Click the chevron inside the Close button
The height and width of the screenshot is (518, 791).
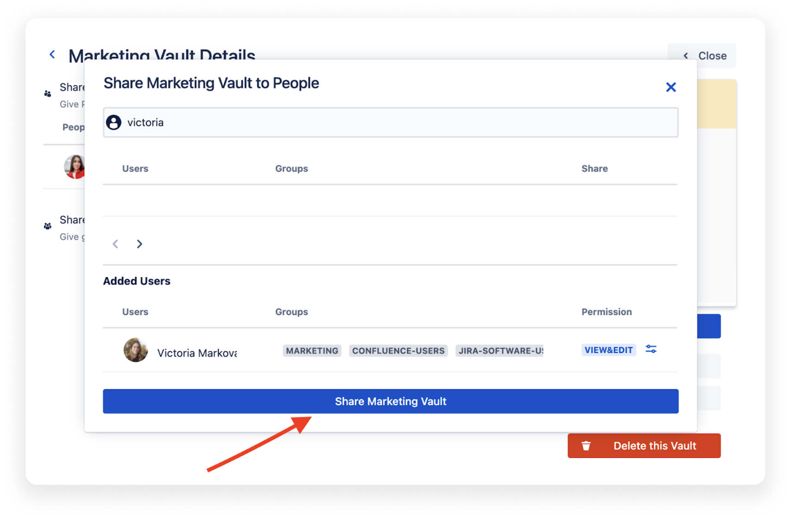[x=686, y=55]
